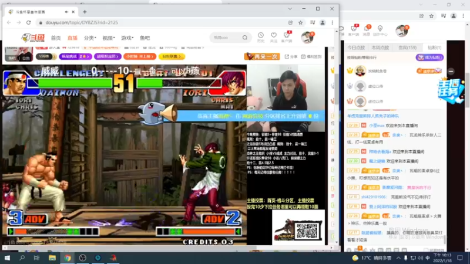Click the dolphin megaphone banner in video
This screenshot has height=264, width=470.
point(231,115)
